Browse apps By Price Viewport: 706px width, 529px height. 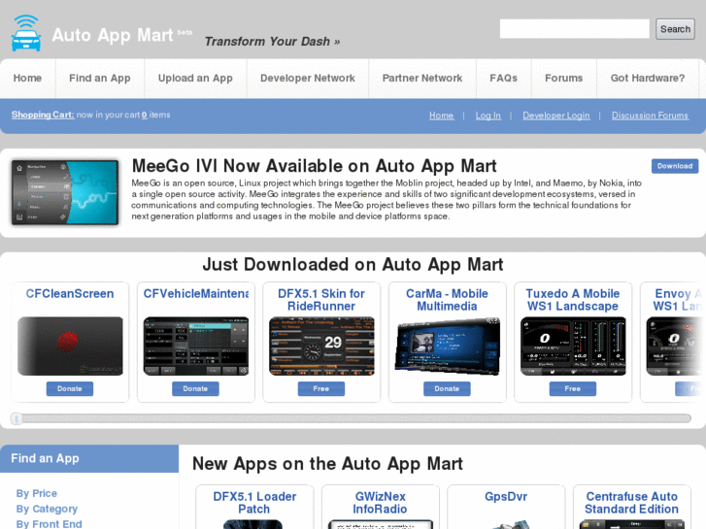coord(37,493)
